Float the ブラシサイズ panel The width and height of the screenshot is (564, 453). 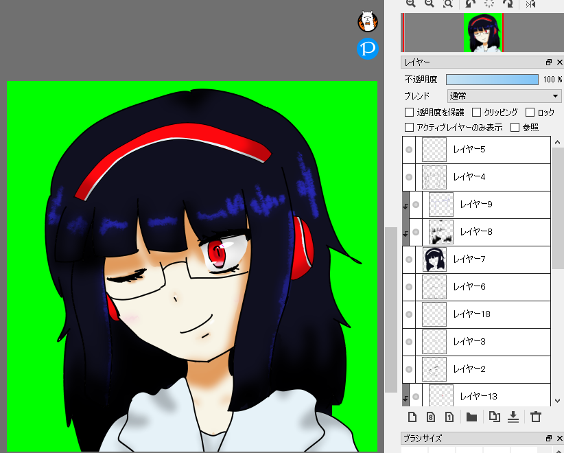point(549,438)
